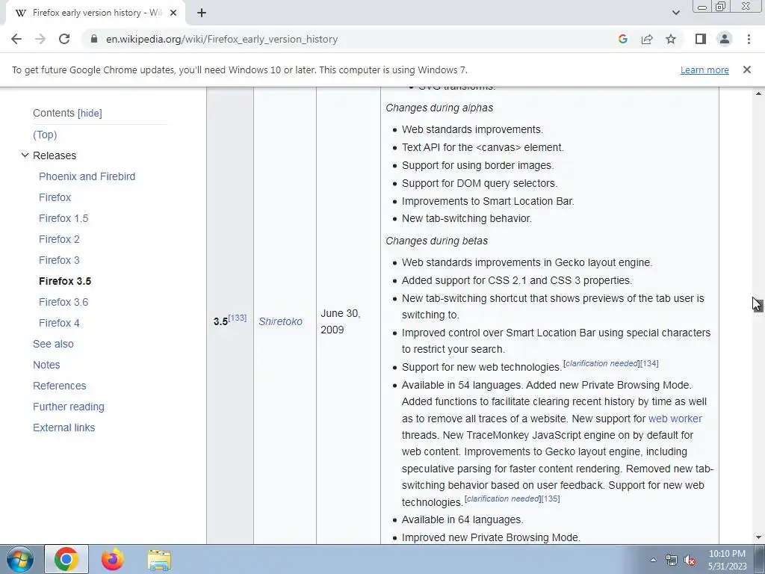Jump to Firefox 3.6 section

(x=64, y=303)
